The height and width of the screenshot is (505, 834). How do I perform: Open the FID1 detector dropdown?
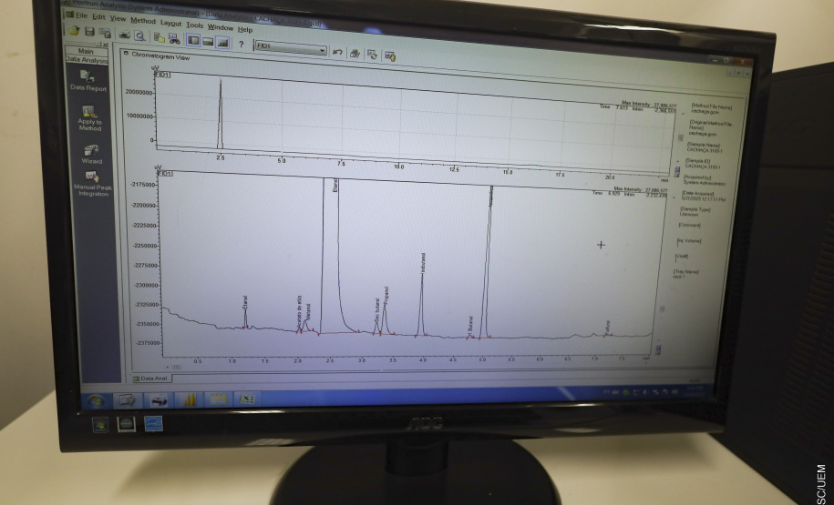[291, 48]
